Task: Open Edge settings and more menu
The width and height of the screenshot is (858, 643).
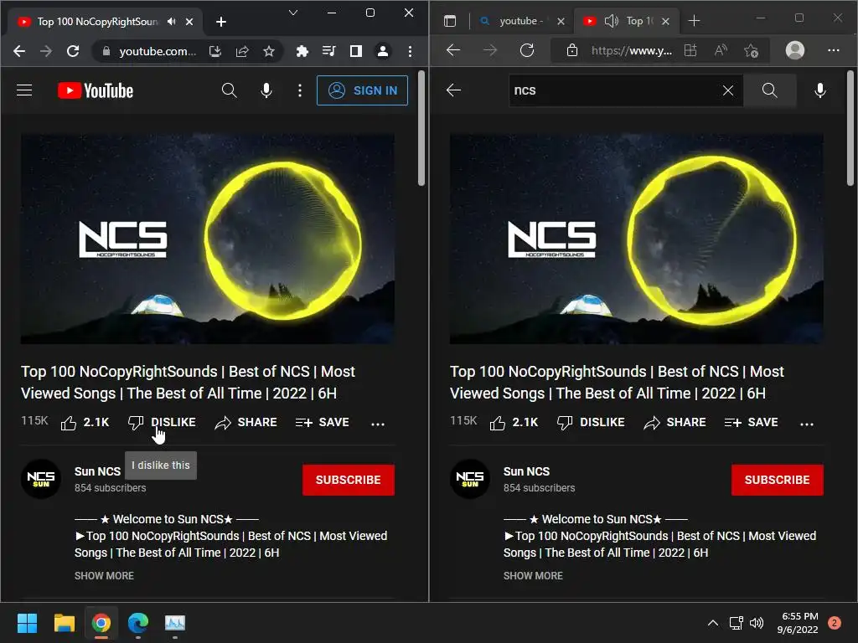Action: [834, 50]
